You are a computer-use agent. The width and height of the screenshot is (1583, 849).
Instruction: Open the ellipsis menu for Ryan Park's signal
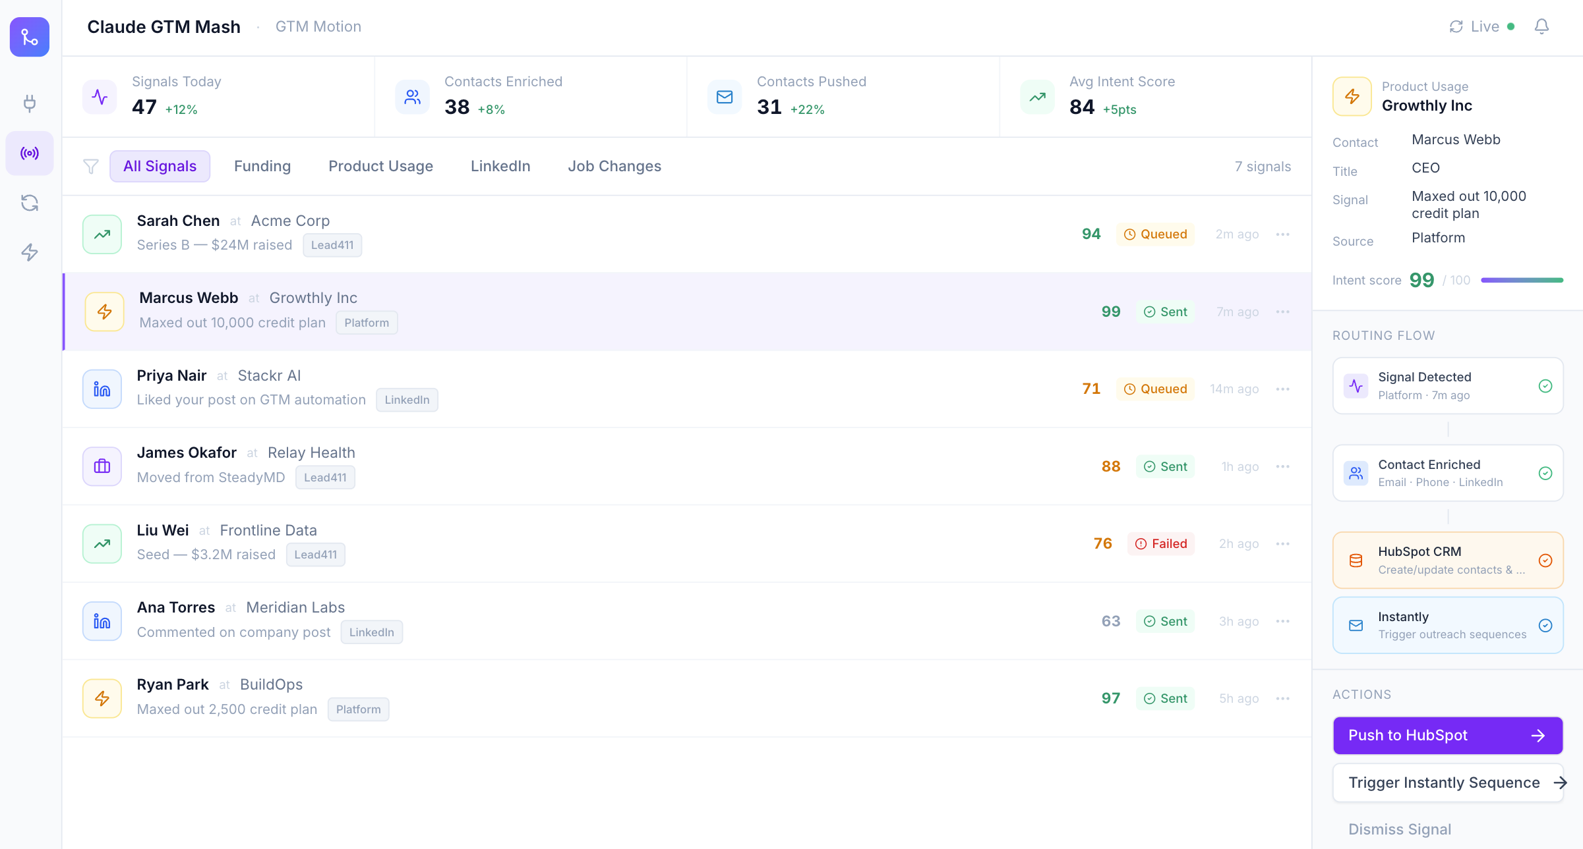click(1283, 698)
